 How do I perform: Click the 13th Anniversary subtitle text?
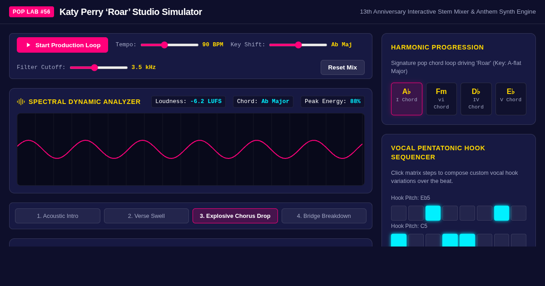pos(448,12)
